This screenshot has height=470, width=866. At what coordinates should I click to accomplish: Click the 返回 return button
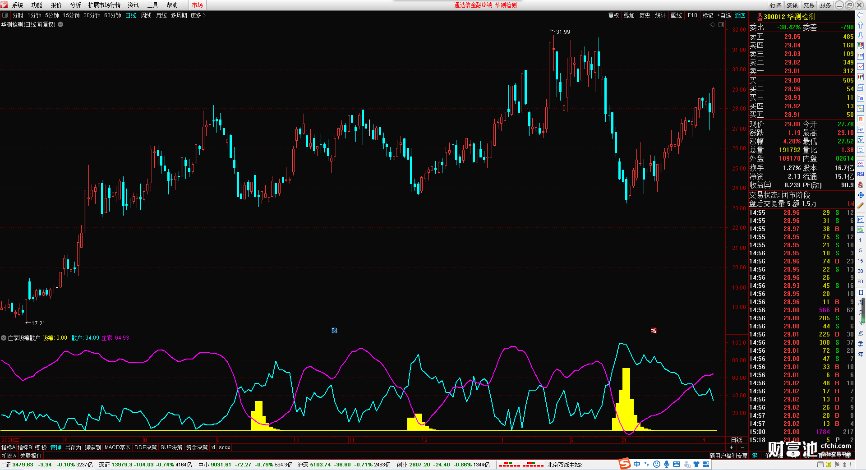tap(740, 15)
